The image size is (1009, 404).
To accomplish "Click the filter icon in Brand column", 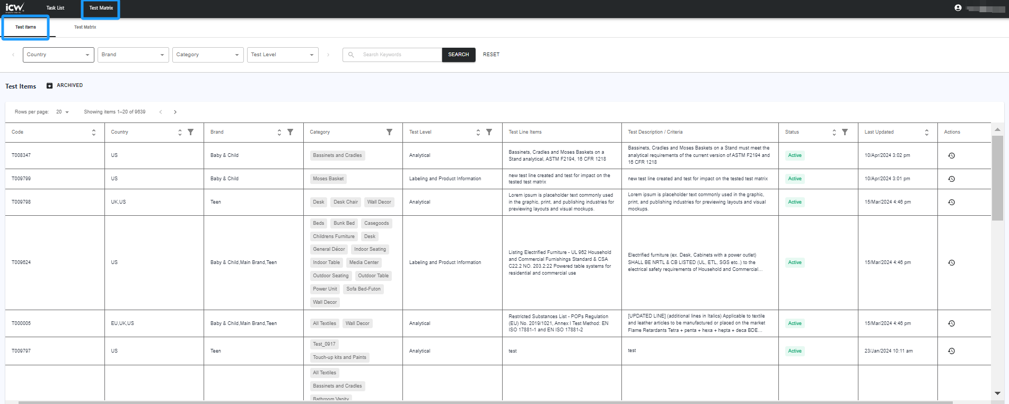I will [290, 132].
